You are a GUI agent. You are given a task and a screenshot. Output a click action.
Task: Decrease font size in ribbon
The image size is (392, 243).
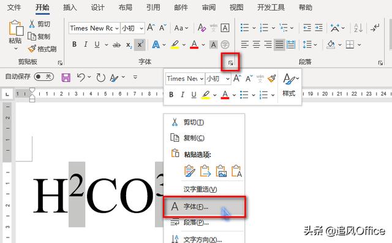click(x=163, y=28)
